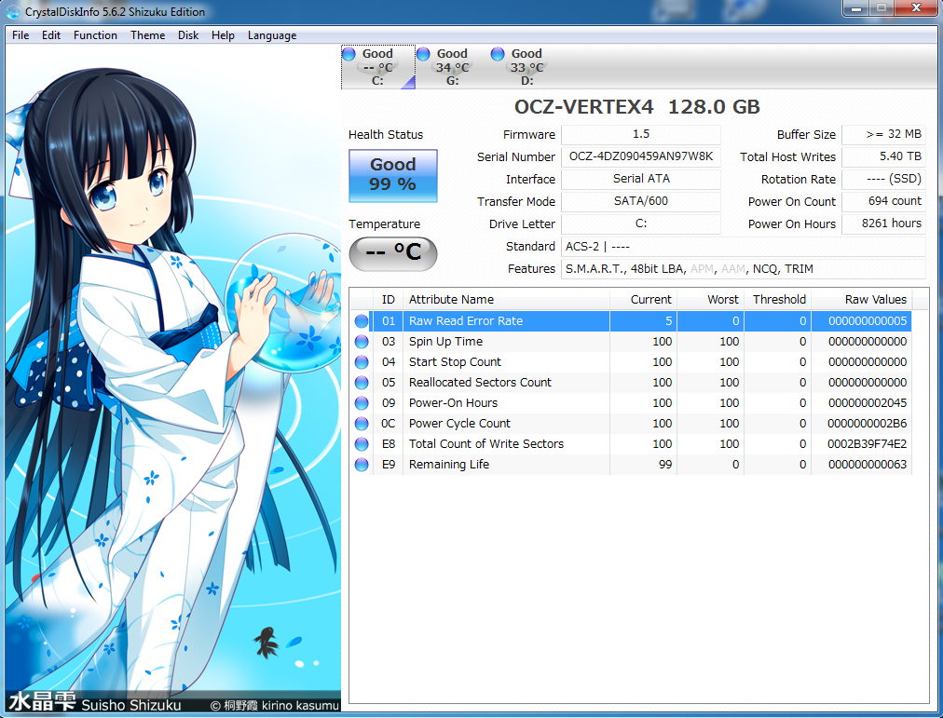Viewport: 943px width, 718px height.
Task: Click the Attribute Name column header
Action: pos(506,299)
